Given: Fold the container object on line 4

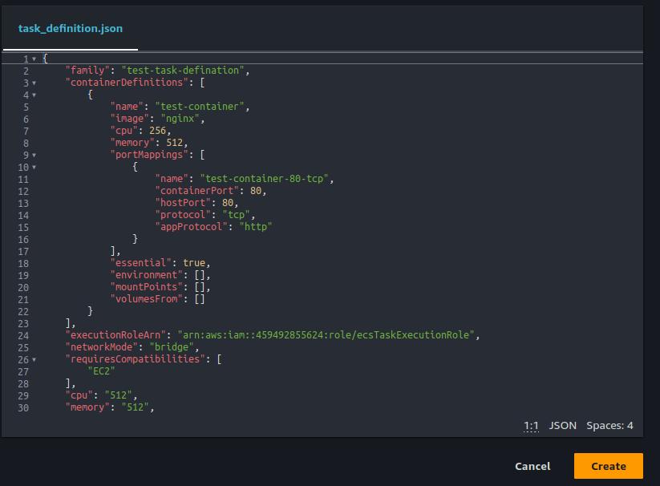Looking at the screenshot, I should click(x=34, y=95).
